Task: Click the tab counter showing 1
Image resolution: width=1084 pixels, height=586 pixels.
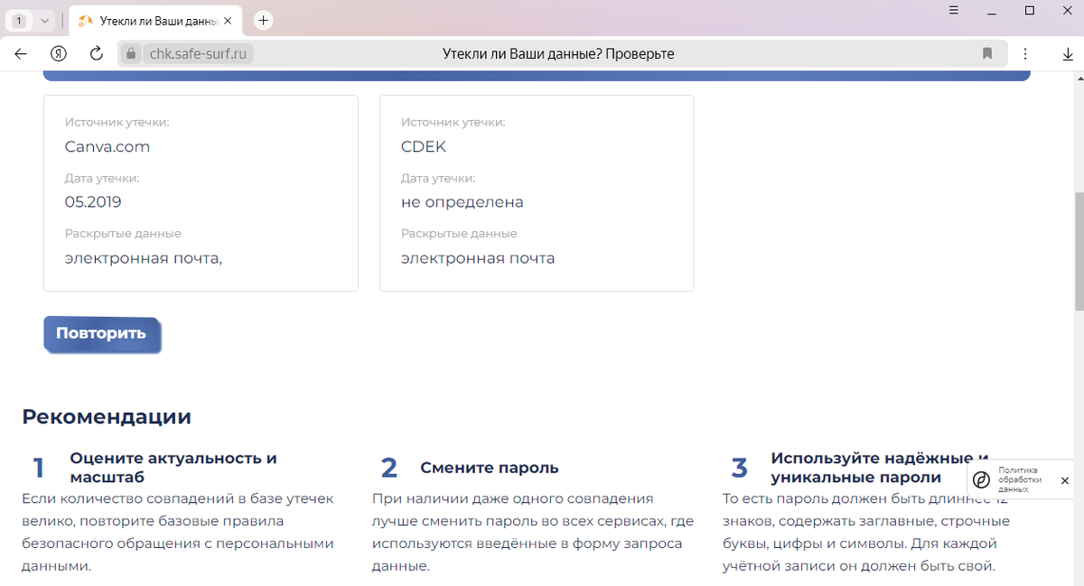Action: (x=19, y=20)
